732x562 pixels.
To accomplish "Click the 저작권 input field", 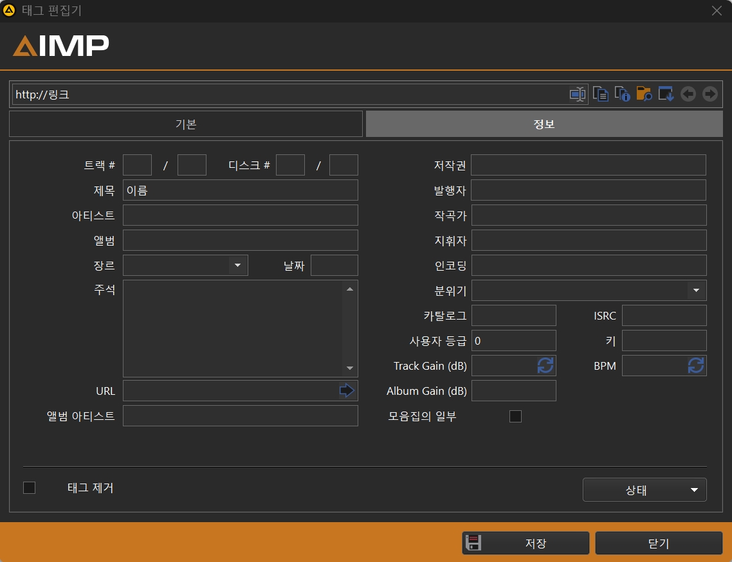I will [x=588, y=165].
